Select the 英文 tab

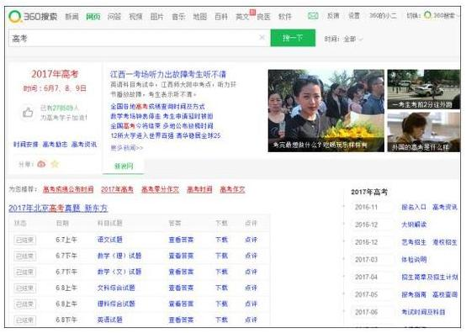(242, 17)
